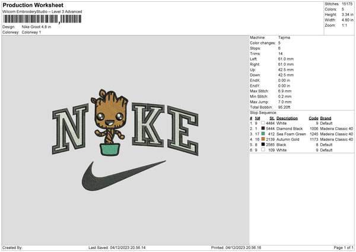Click the Sea Foam Green color swatch
Viewport: 356px width, 252px height.
263,134
